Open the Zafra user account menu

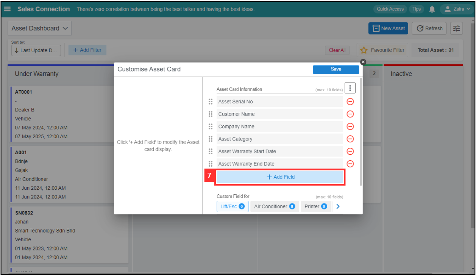(x=457, y=9)
